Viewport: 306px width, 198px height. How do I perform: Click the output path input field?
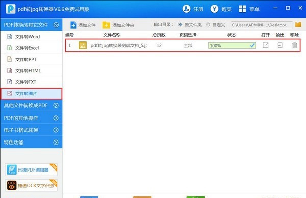pyautogui.click(x=261, y=25)
